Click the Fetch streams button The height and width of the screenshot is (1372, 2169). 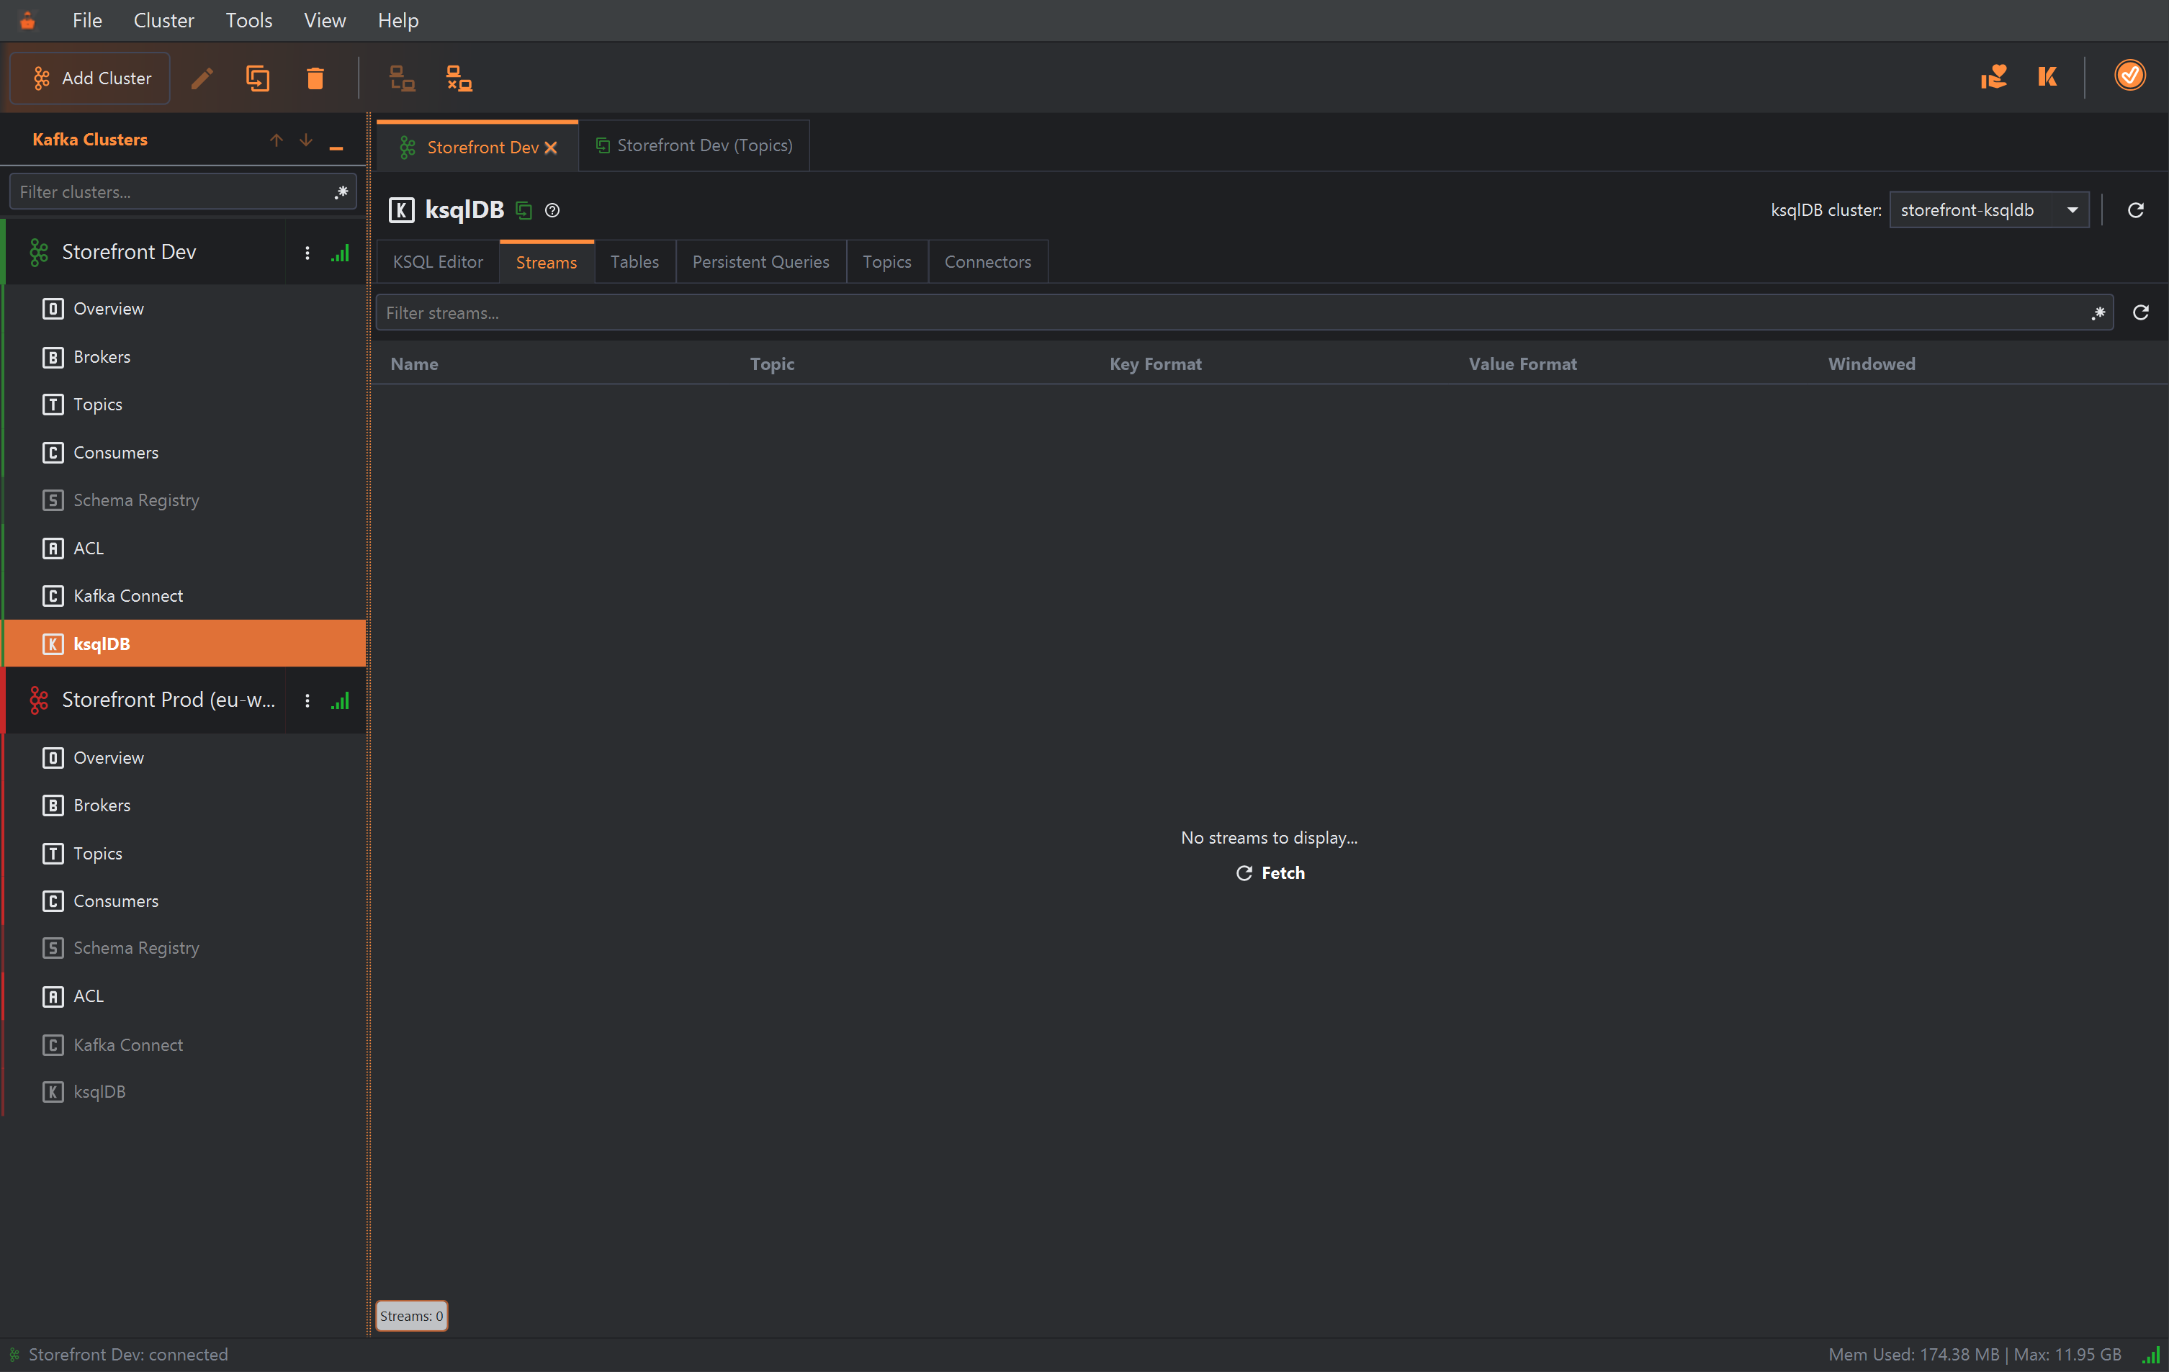(1269, 872)
